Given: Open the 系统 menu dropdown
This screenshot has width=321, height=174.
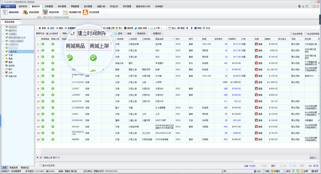Looking at the screenshot, I should pos(8,6).
